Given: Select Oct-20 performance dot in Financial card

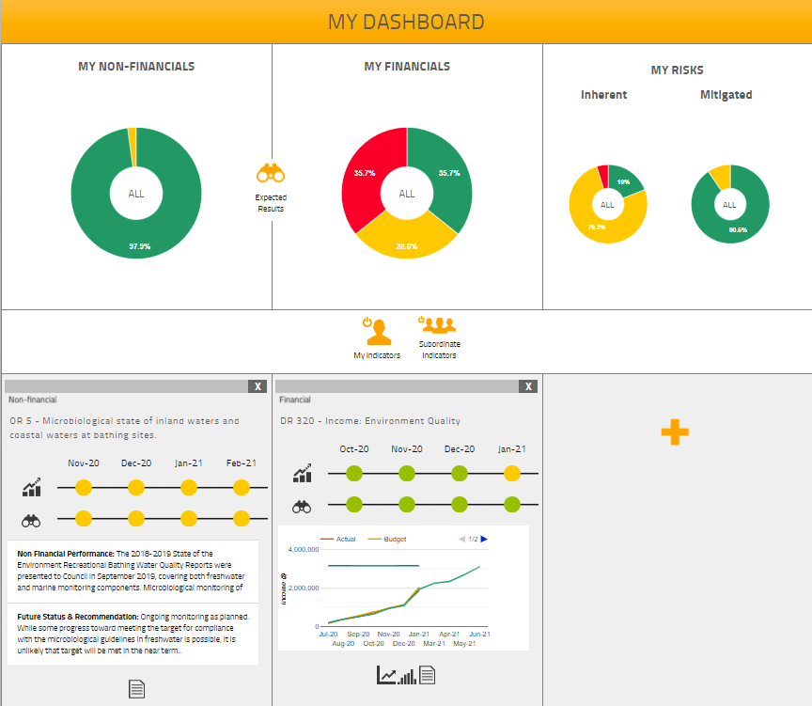Looking at the screenshot, I should pyautogui.click(x=354, y=474).
